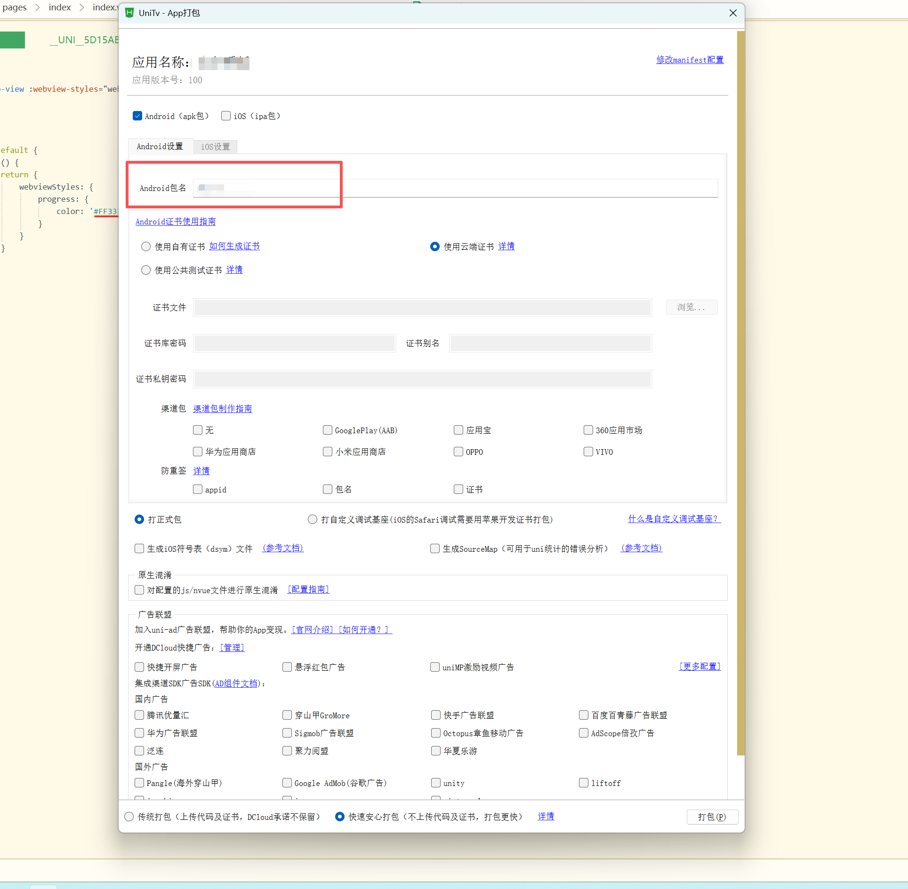Select 打自定义调试基座 radio option

click(313, 519)
